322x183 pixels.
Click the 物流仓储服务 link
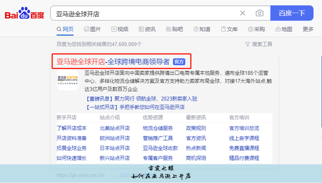[x=157, y=128]
